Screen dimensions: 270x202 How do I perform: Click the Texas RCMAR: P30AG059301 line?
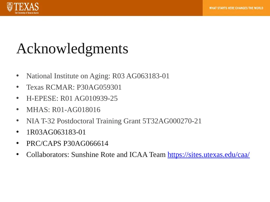point(74,87)
